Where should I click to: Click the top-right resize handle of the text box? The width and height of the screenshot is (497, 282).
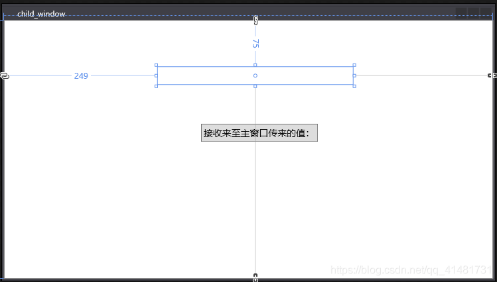(x=354, y=65)
